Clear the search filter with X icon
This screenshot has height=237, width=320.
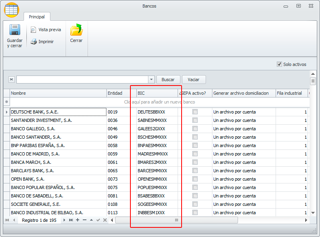click(x=12, y=80)
